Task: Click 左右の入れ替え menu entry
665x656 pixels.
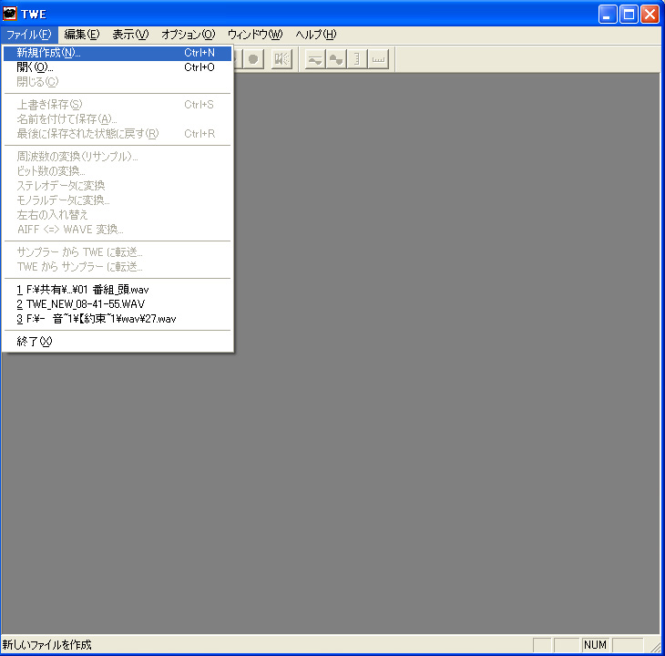Action: [118, 215]
